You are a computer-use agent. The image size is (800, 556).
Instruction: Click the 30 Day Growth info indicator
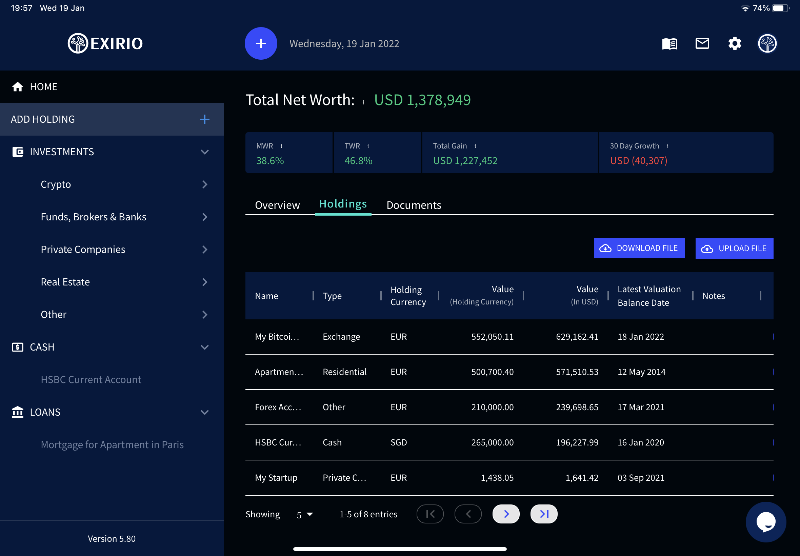[668, 146]
